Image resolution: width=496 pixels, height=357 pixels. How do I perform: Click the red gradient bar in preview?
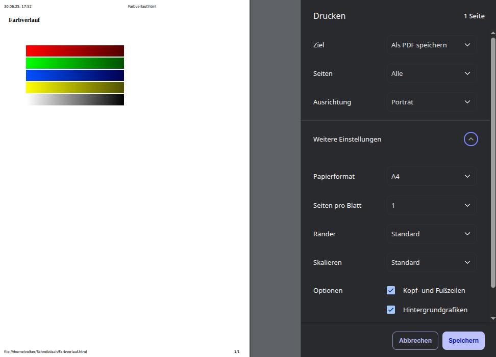pyautogui.click(x=75, y=51)
